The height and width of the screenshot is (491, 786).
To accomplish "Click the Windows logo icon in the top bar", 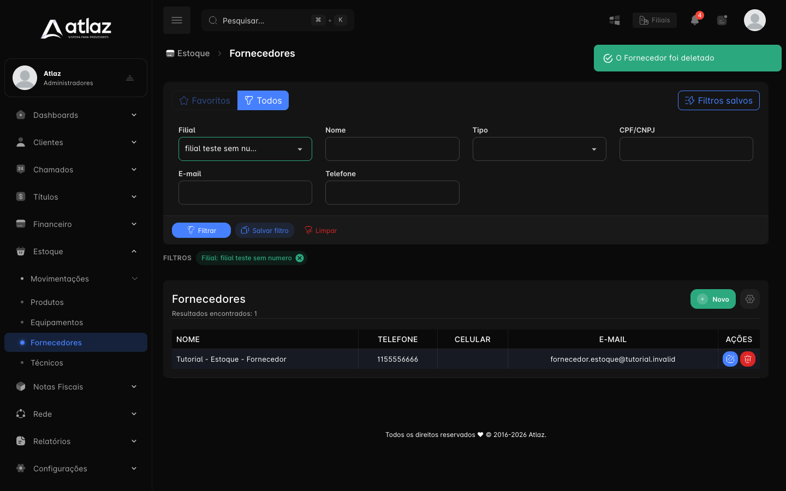I will coord(615,20).
